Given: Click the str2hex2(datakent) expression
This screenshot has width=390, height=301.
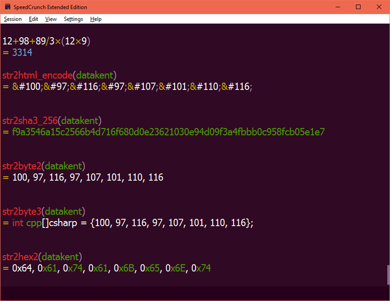Looking at the screenshot, I should (42, 257).
